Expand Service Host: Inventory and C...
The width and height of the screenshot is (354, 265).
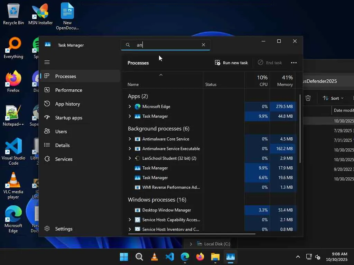130,229
